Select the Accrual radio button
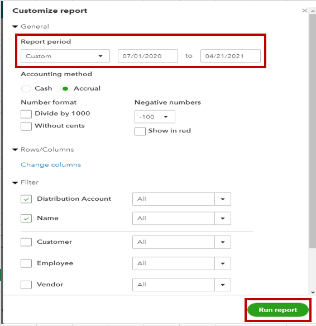This screenshot has width=316, height=326. pos(65,89)
